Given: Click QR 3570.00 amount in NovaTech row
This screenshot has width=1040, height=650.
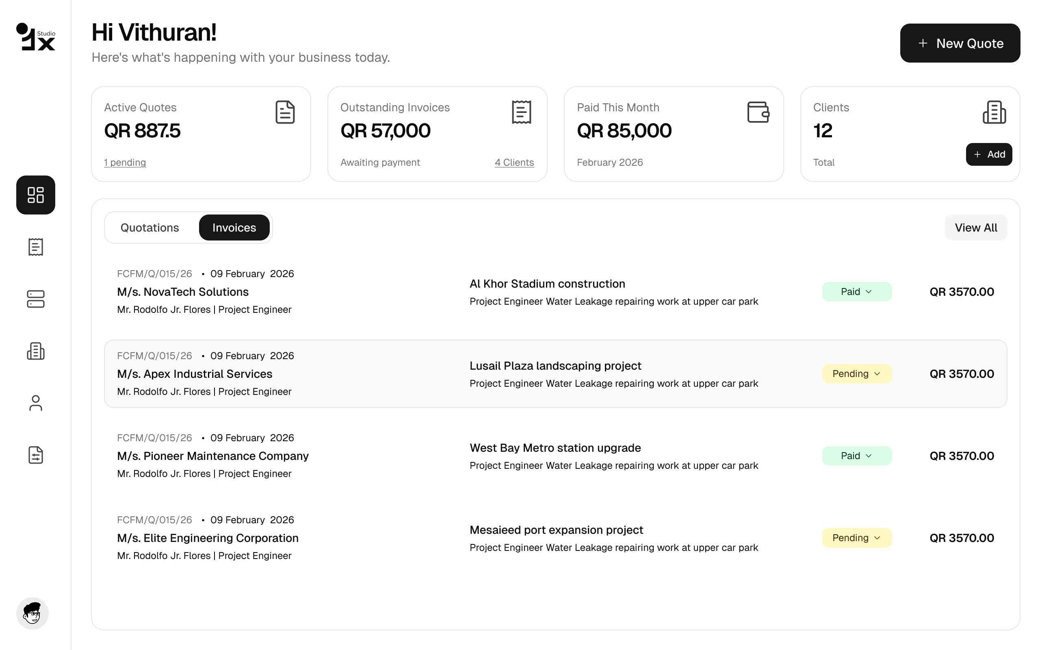Looking at the screenshot, I should tap(962, 292).
